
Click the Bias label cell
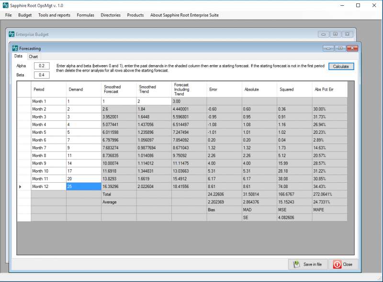point(224,210)
